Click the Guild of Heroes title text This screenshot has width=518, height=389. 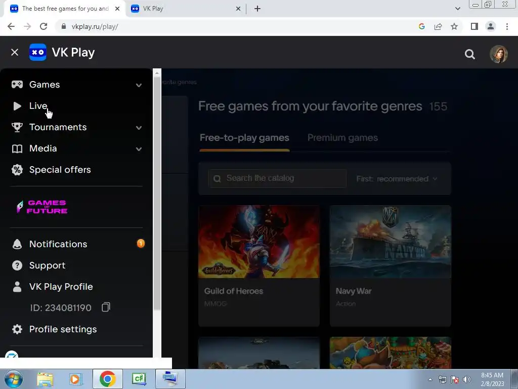click(234, 291)
